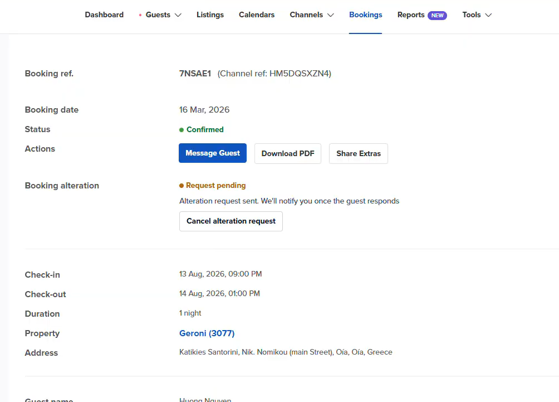Click the Share Extras button
Screen dimensions: 559x402
358,153
